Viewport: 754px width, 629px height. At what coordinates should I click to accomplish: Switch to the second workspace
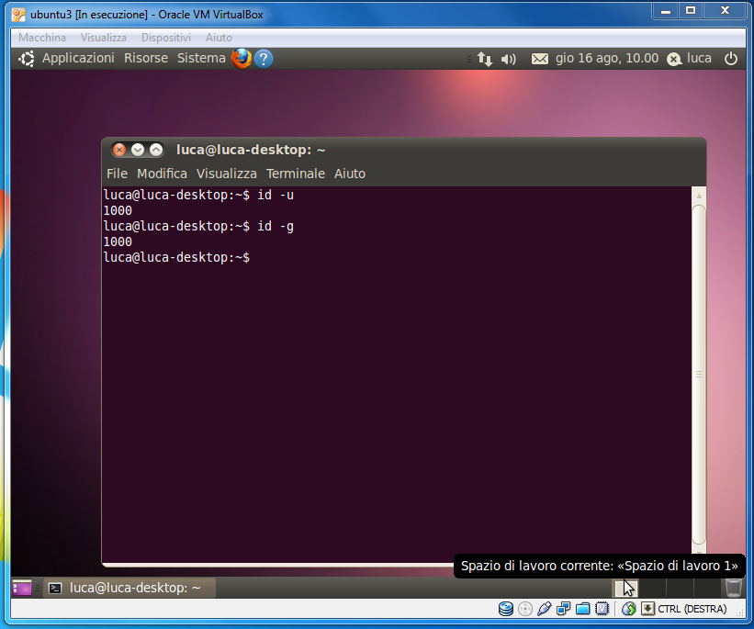653,588
